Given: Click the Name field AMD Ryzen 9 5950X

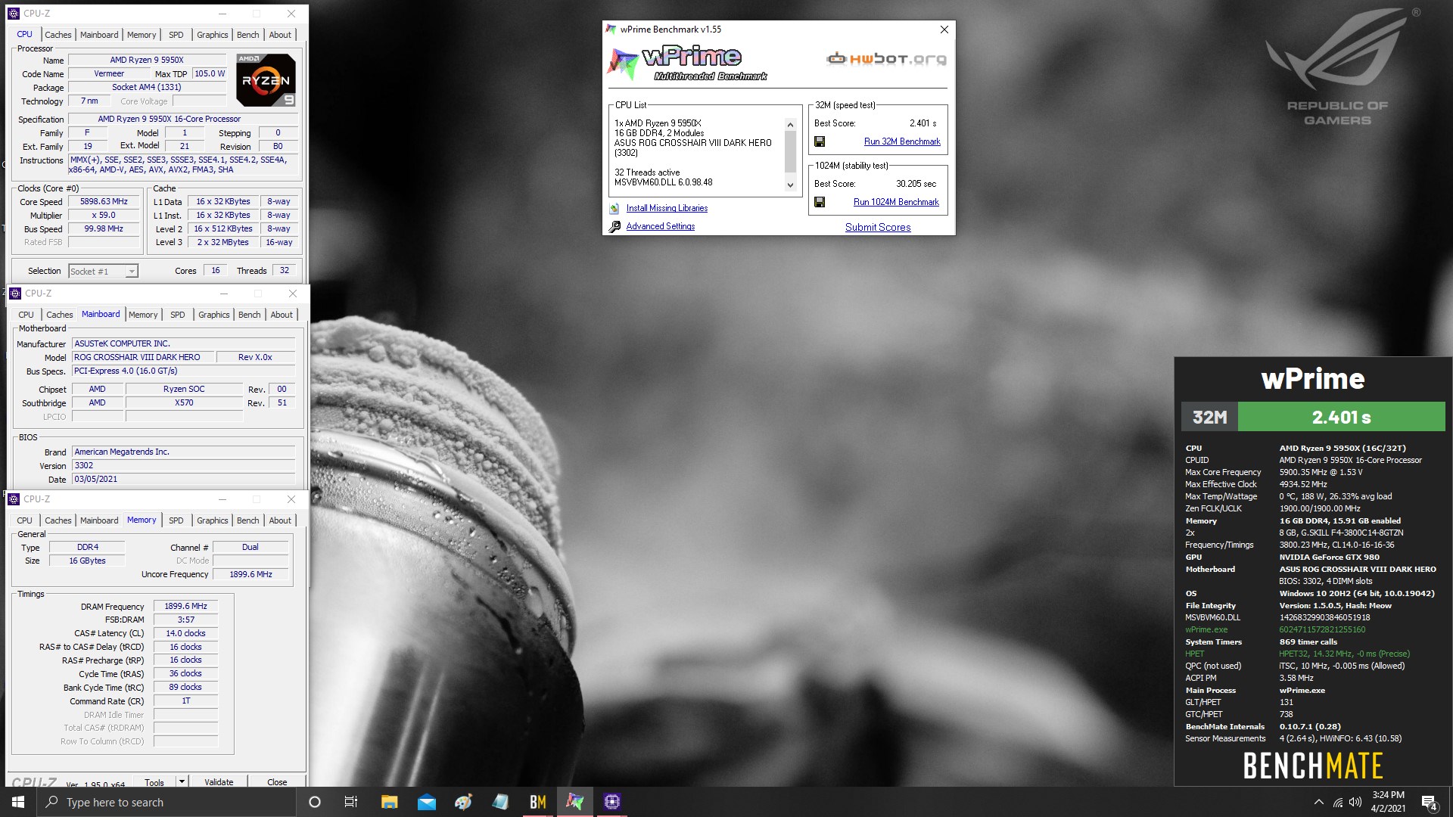Looking at the screenshot, I should (x=147, y=60).
